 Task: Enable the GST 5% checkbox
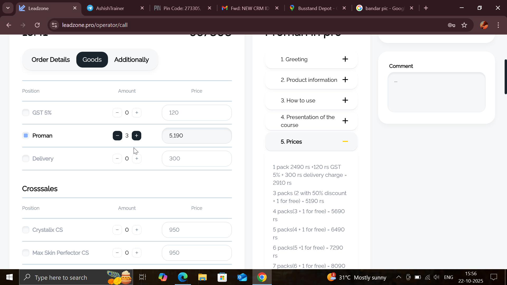click(x=26, y=113)
